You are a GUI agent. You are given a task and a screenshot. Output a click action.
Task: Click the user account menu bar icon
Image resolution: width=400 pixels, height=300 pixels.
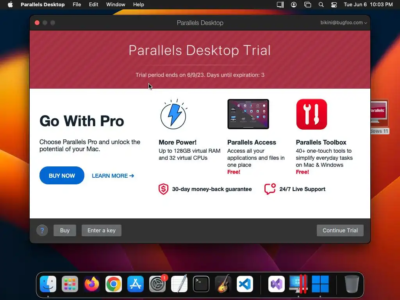pyautogui.click(x=294, y=5)
